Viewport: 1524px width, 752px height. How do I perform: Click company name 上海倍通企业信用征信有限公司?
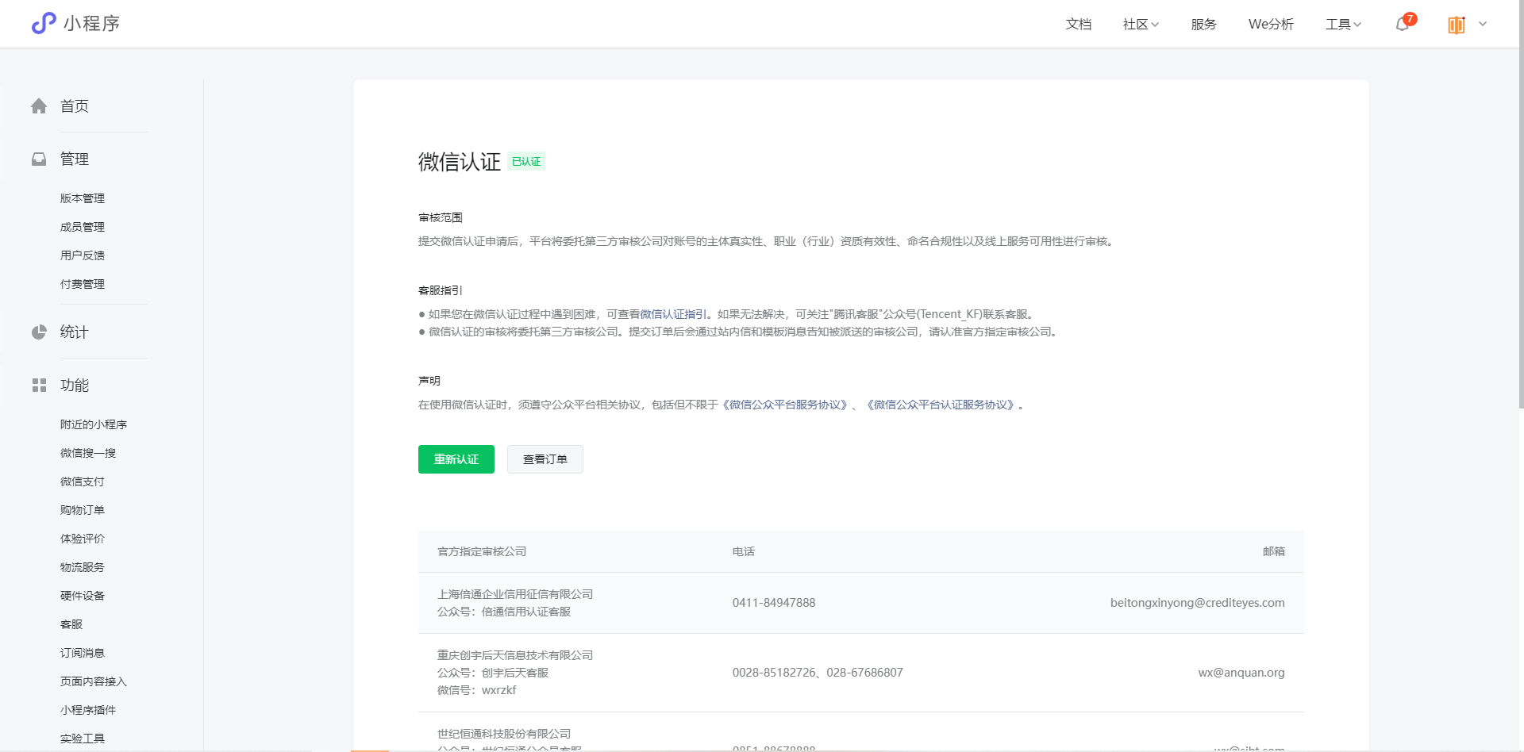click(515, 594)
